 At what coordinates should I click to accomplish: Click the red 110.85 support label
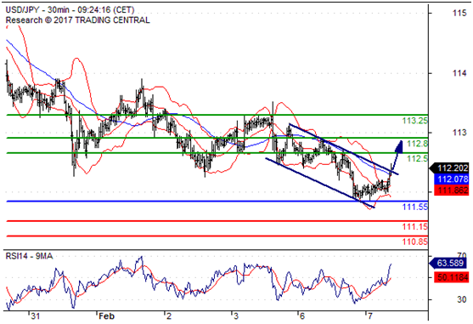click(x=415, y=242)
